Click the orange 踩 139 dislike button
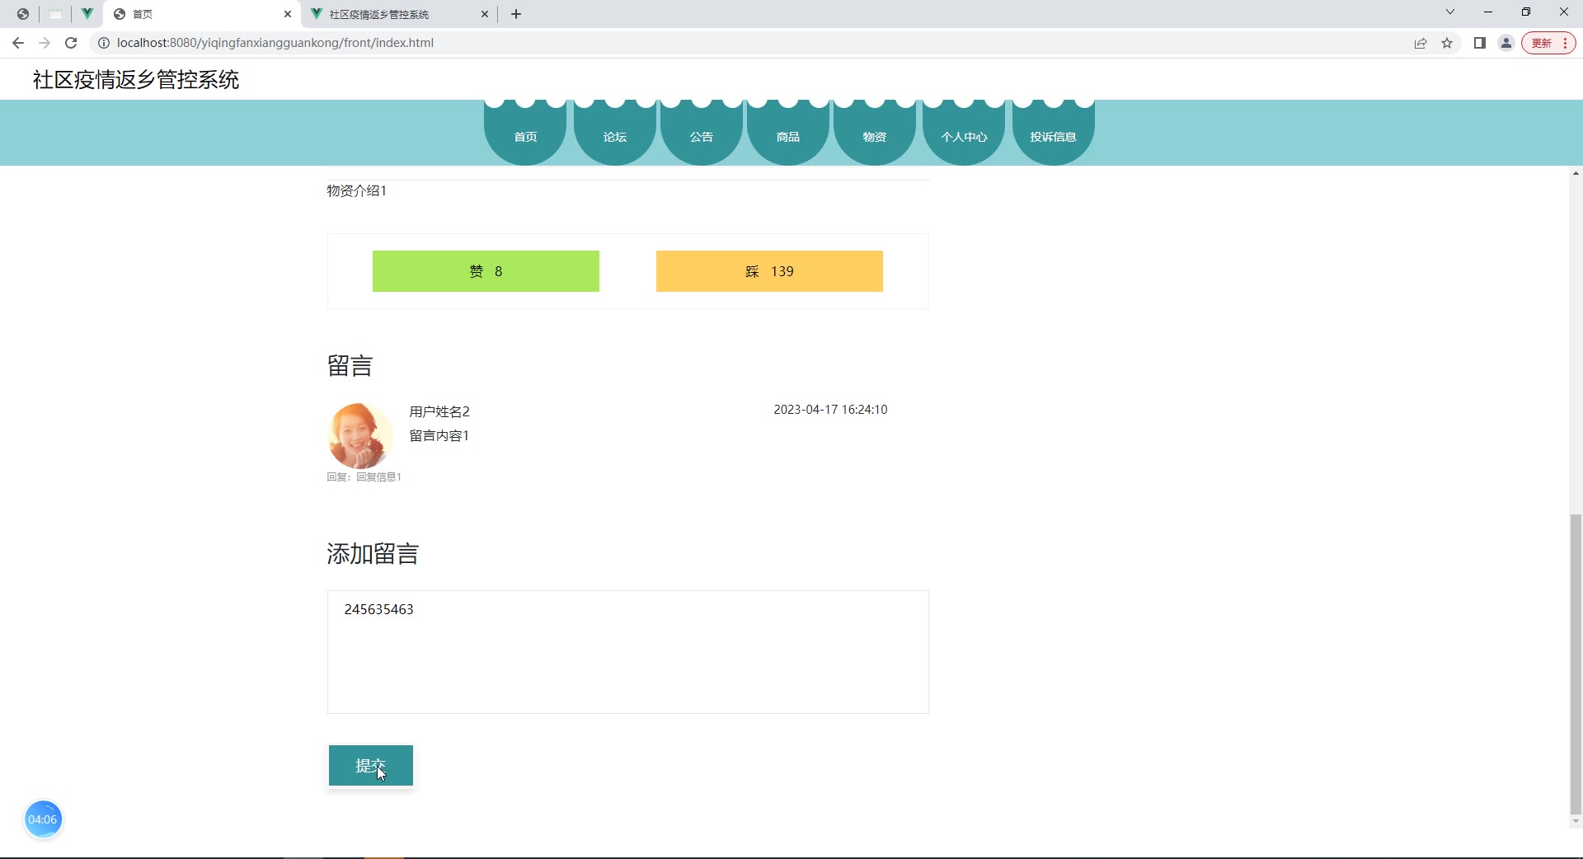The height and width of the screenshot is (859, 1583). (769, 271)
